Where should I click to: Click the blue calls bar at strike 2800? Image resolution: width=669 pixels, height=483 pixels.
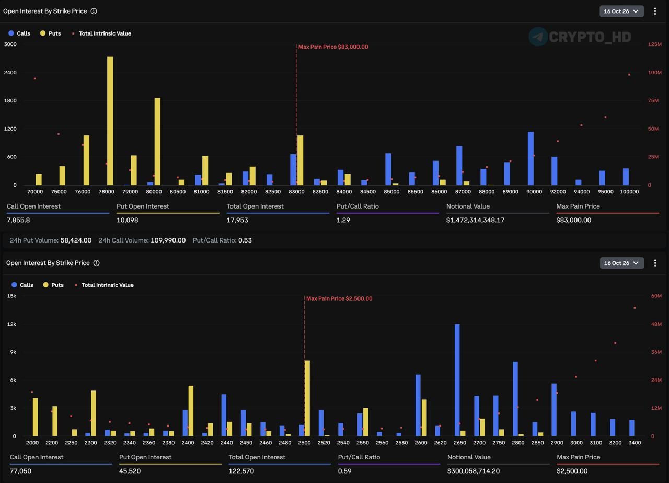pyautogui.click(x=515, y=399)
